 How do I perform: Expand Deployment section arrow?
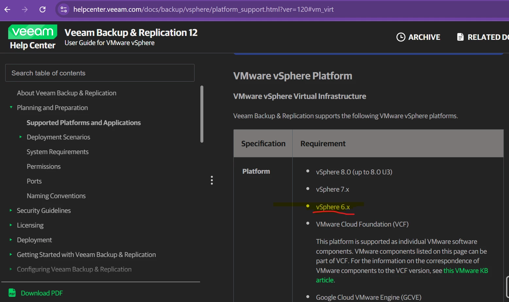(x=11, y=240)
